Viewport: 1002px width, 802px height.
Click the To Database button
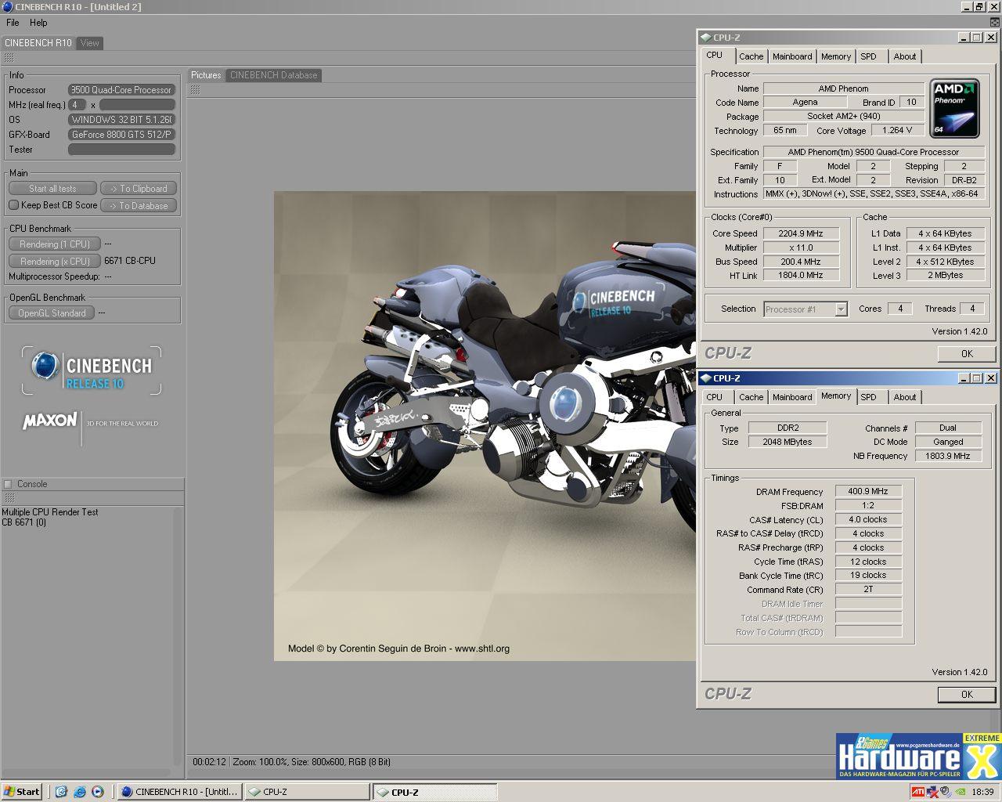pos(139,206)
